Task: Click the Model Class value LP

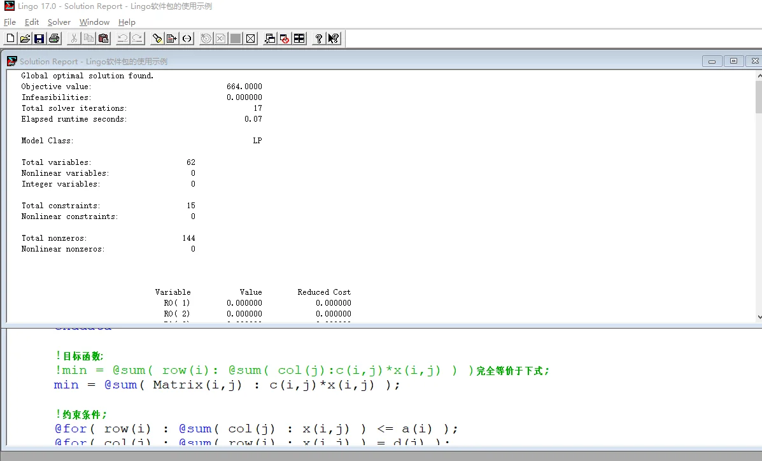Action: 258,141
